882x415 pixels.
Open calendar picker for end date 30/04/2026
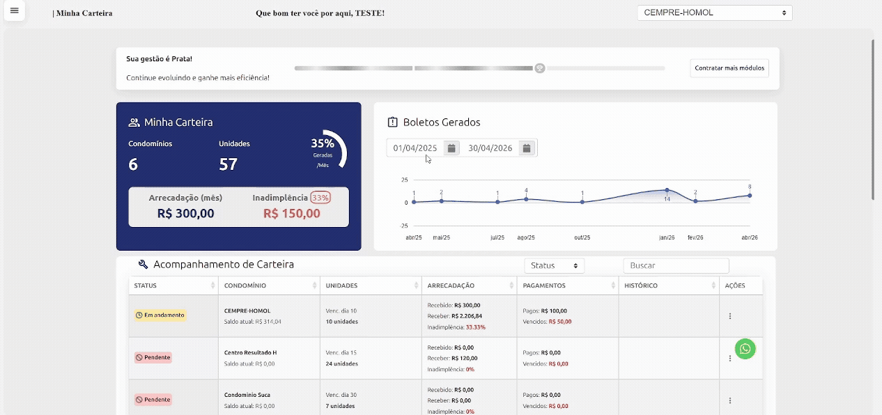527,148
